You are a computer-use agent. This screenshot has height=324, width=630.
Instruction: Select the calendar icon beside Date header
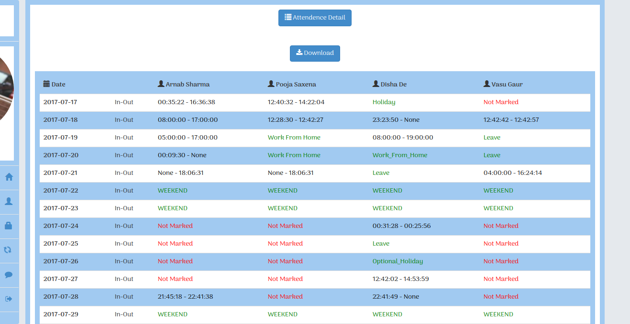pyautogui.click(x=46, y=84)
